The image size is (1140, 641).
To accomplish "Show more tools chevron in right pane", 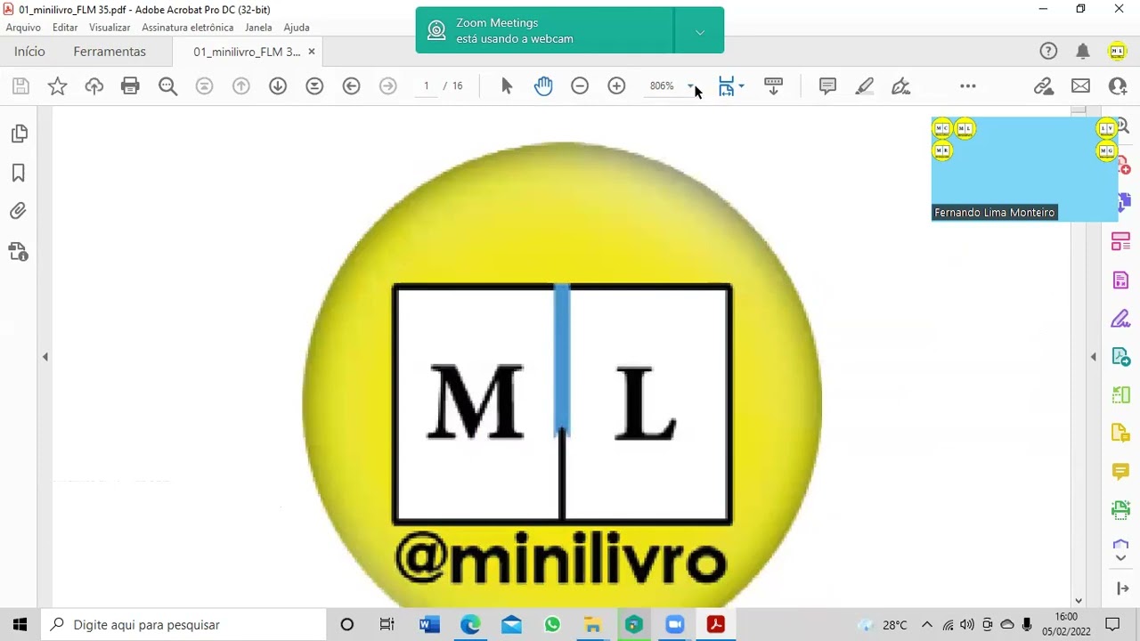I will tap(1120, 558).
